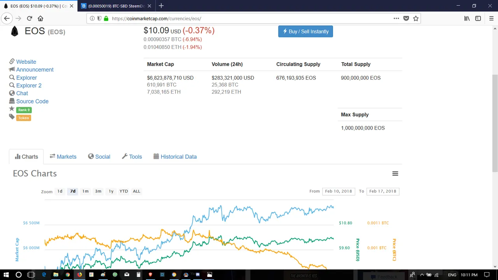The width and height of the screenshot is (498, 280).
Task: Click the EOS logo icon
Action: coord(14,31)
